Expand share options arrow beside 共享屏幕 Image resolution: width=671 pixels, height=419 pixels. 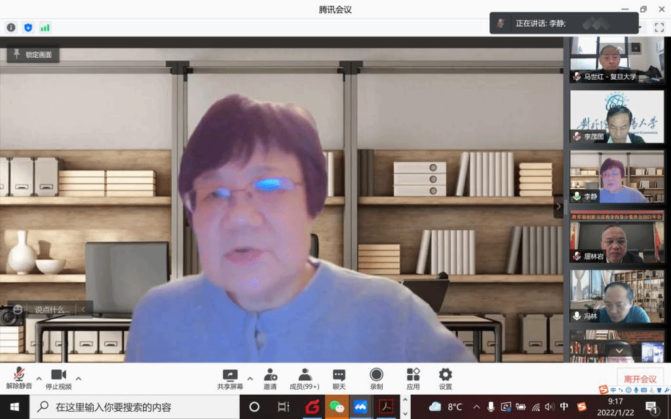point(250,378)
